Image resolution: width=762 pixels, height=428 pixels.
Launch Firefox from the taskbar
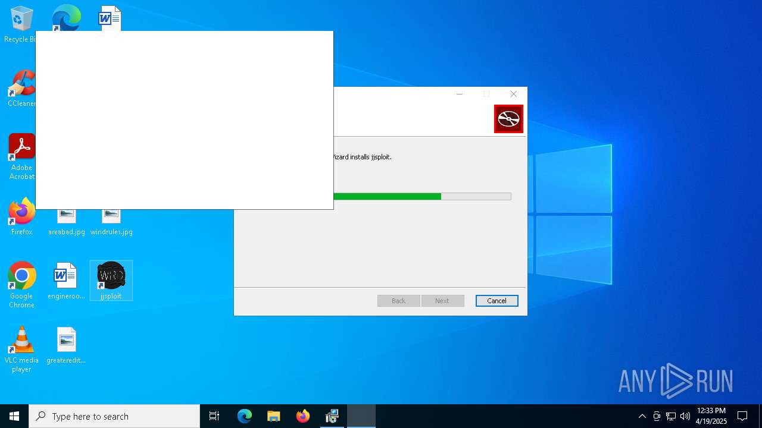tap(303, 416)
